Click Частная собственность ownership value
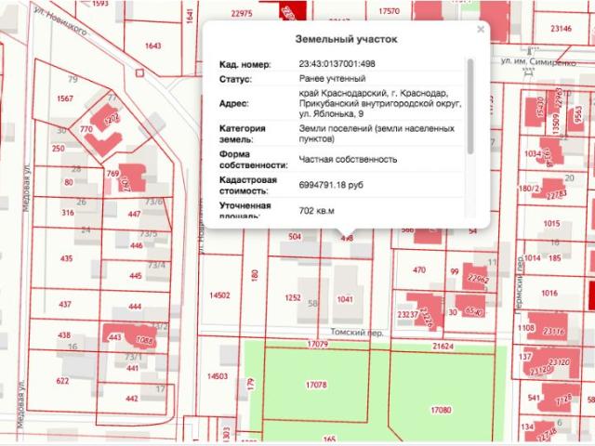Viewport: 595px width, 446px height. coord(348,159)
